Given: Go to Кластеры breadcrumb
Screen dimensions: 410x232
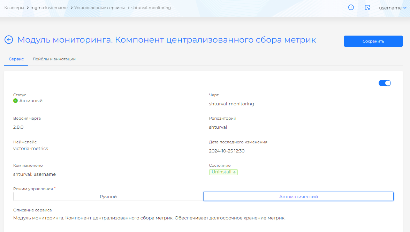Looking at the screenshot, I should [x=14, y=8].
